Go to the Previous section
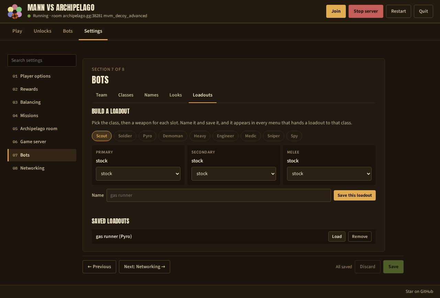 [x=99, y=267]
